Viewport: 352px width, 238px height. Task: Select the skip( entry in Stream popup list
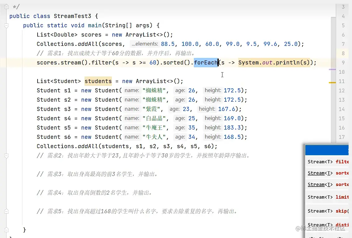[x=328, y=211]
